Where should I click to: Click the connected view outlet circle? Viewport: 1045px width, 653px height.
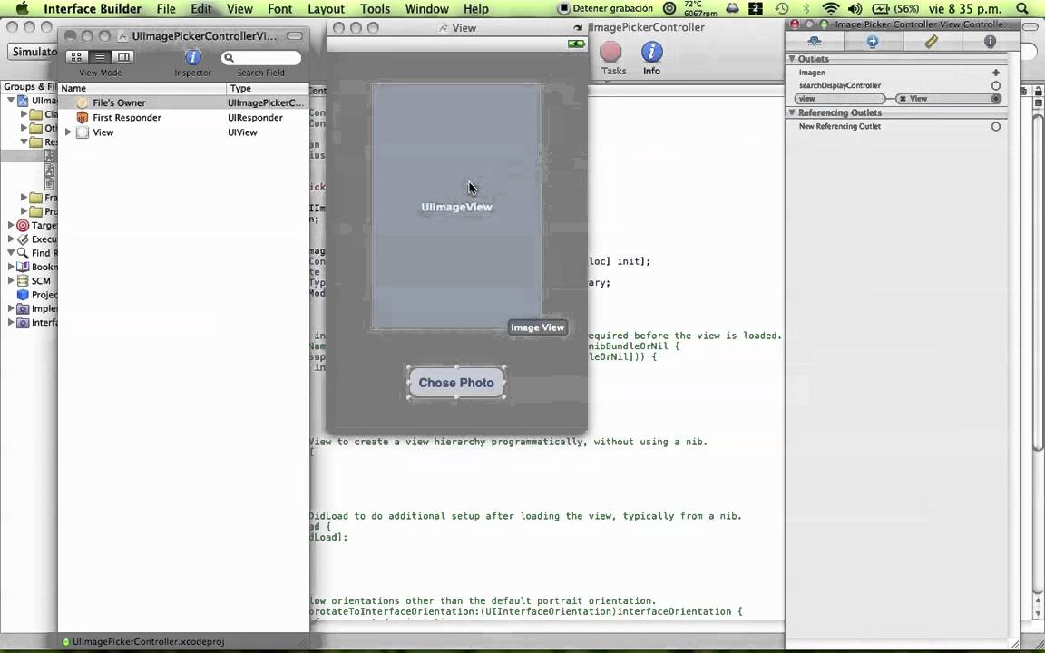(996, 99)
